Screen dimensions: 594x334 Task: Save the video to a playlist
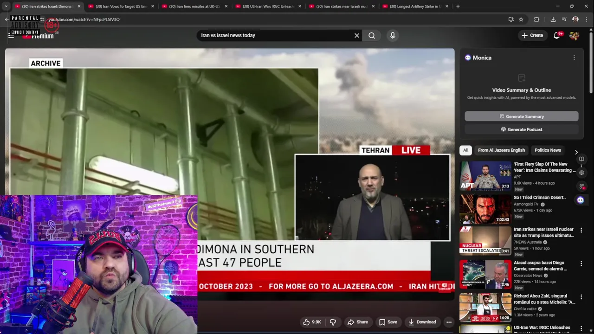pyautogui.click(x=388, y=322)
